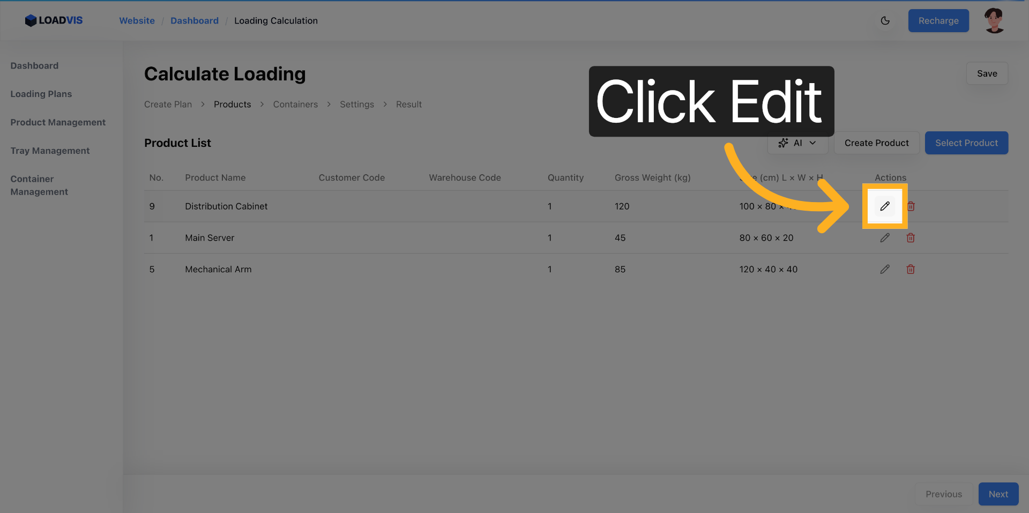Click Next to proceed
The width and height of the screenshot is (1029, 513).
(998, 494)
